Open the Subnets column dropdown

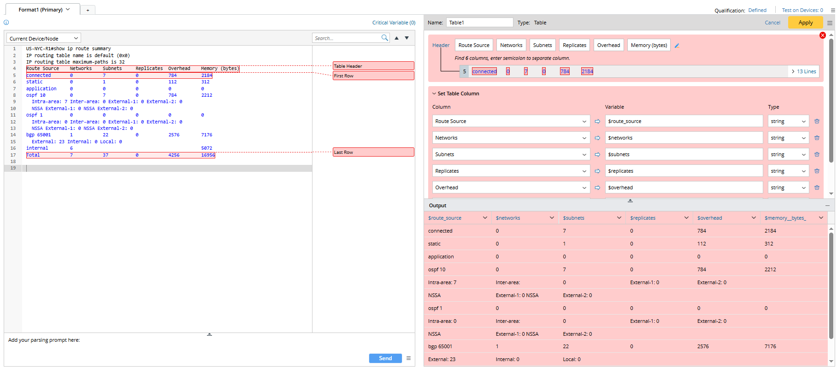pos(511,154)
